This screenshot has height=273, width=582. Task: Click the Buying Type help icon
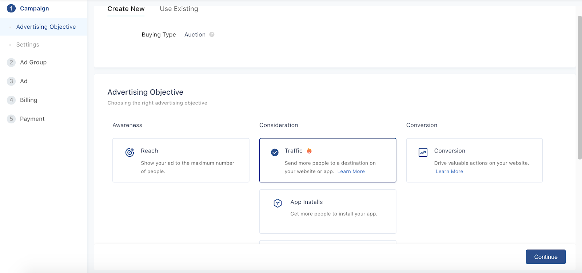pyautogui.click(x=212, y=35)
